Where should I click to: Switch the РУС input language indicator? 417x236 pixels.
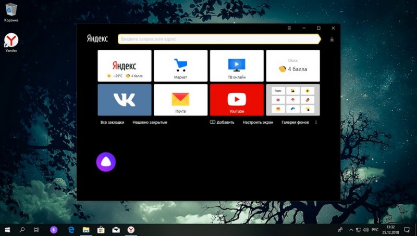coord(375,230)
